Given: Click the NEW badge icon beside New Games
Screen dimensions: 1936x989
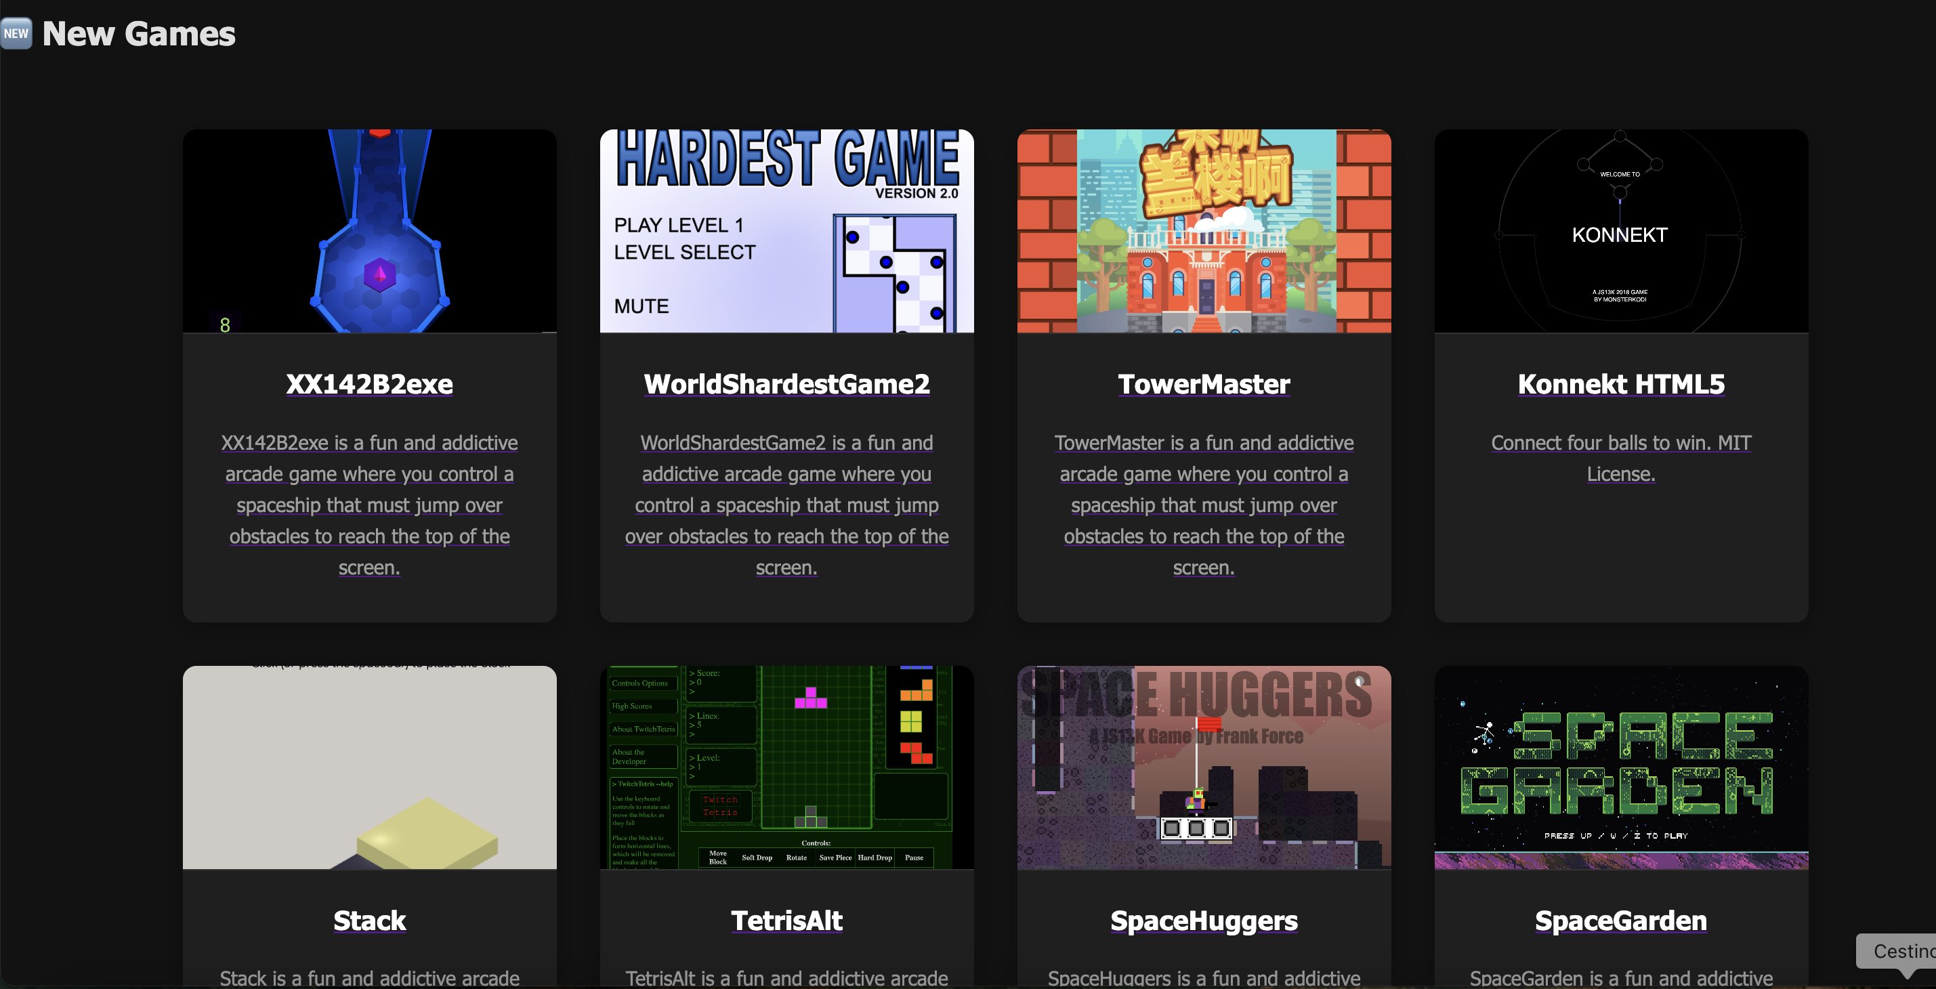Looking at the screenshot, I should (x=16, y=34).
